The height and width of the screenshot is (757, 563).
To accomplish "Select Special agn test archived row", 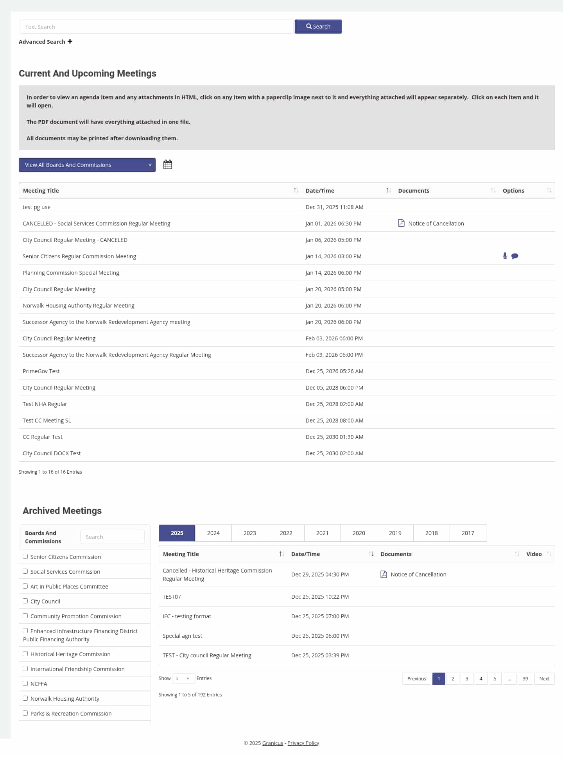I will 357,636.
